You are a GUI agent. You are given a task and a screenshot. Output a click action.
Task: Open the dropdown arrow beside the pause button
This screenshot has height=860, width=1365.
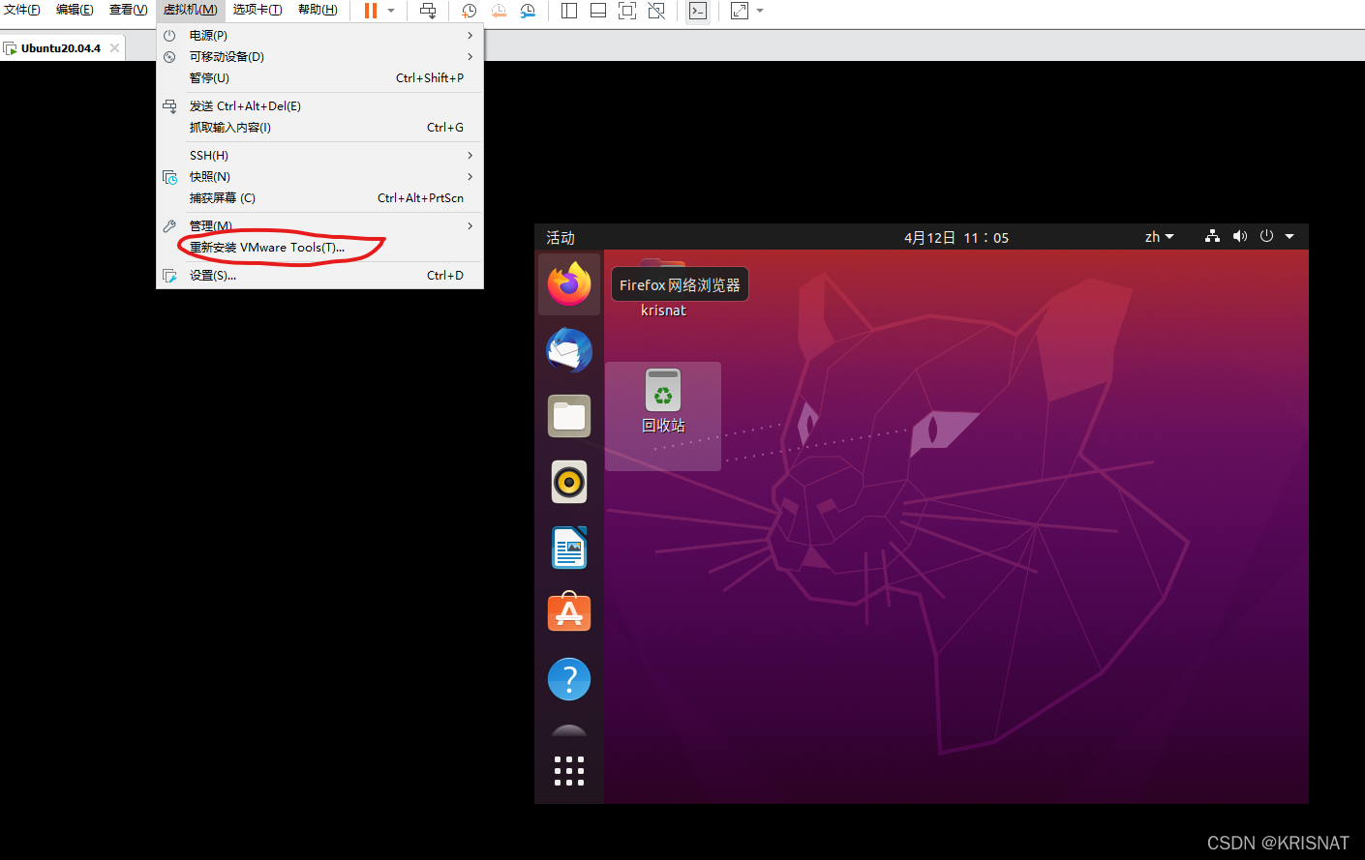[x=391, y=11]
